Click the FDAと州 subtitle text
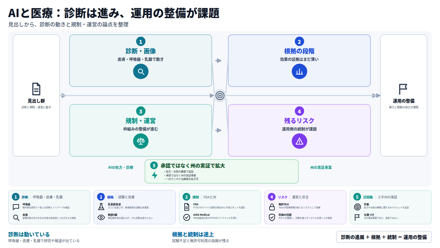The image size is (440, 248). click(x=210, y=197)
